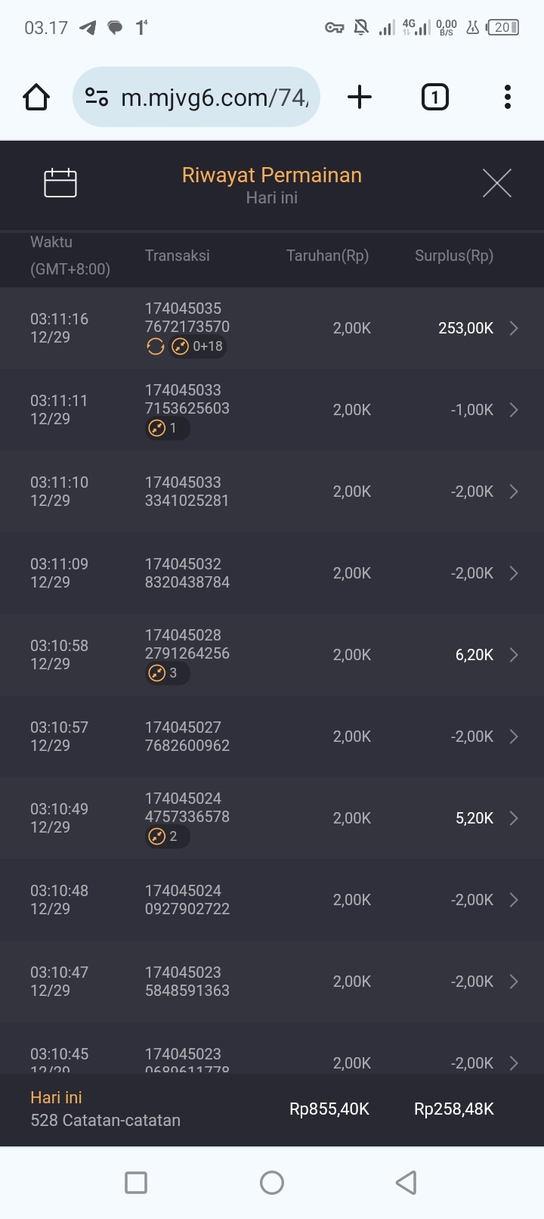This screenshot has width=544, height=1219.
Task: Tap the badge labeled 3 under transaction
Action: [166, 673]
